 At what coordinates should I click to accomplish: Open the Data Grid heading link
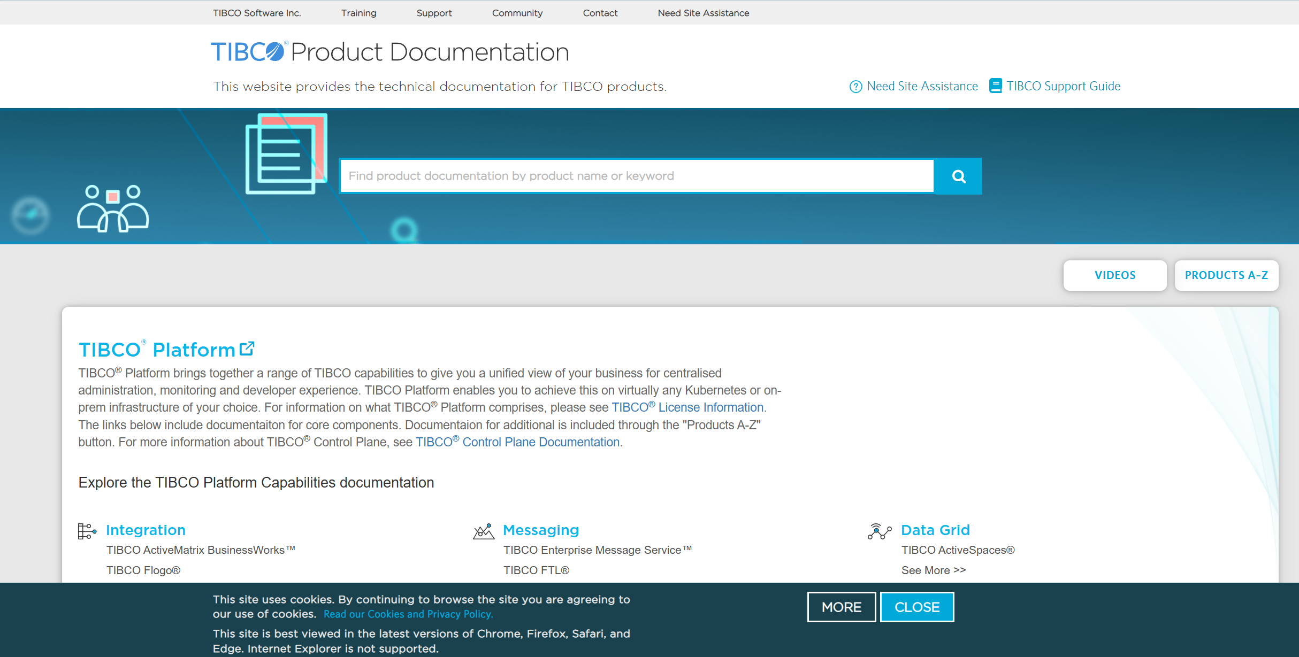point(935,530)
